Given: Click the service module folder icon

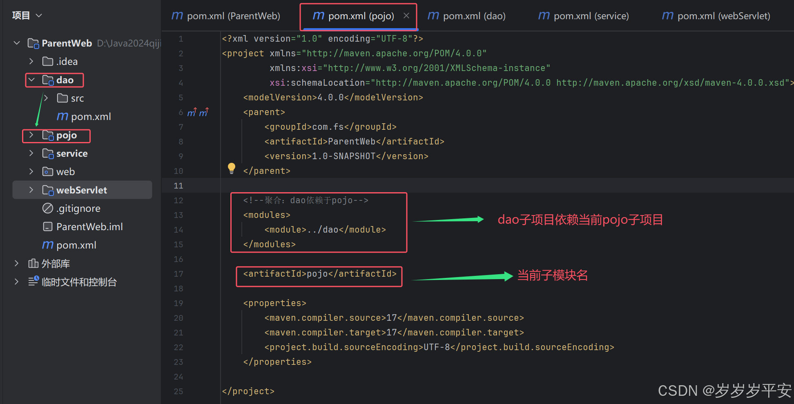Looking at the screenshot, I should click(x=48, y=153).
